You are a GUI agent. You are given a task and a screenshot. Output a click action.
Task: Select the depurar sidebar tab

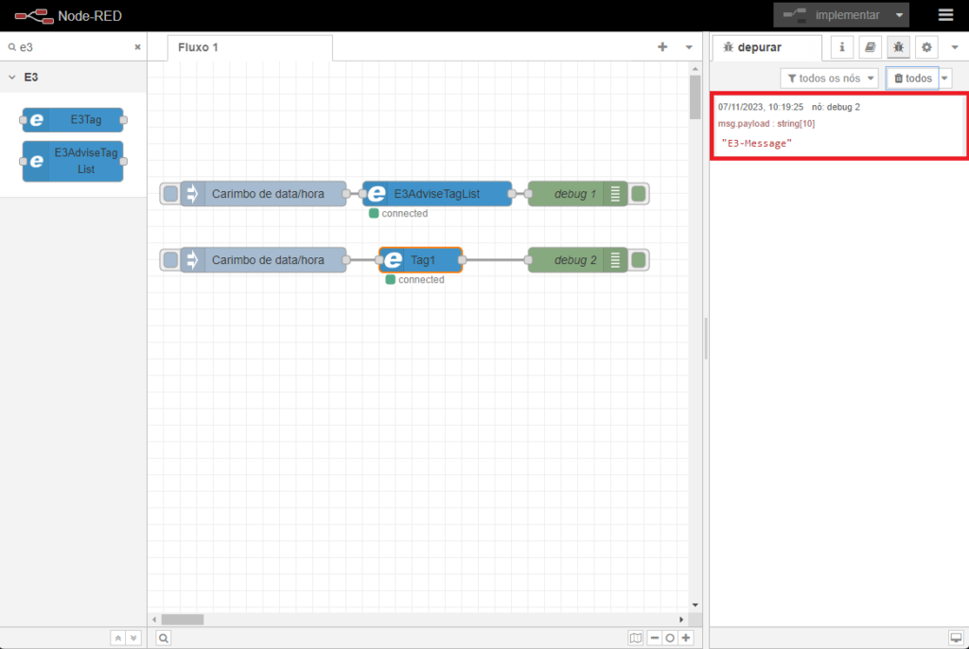pyautogui.click(x=753, y=47)
